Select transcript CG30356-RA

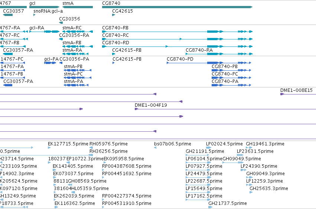[x=61, y=39]
